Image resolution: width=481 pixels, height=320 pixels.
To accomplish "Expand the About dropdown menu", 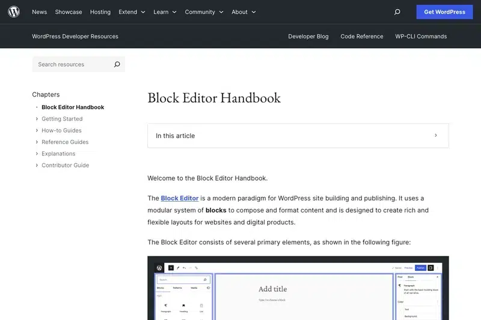I will tap(244, 12).
